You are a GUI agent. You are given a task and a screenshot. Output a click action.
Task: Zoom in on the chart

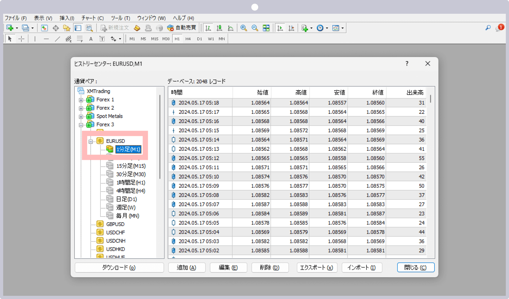click(x=244, y=28)
